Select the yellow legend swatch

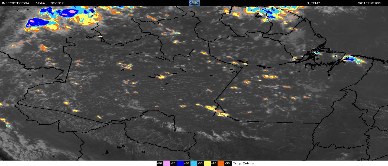[x=208, y=163]
